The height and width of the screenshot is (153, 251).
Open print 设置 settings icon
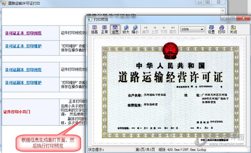tap(211, 29)
